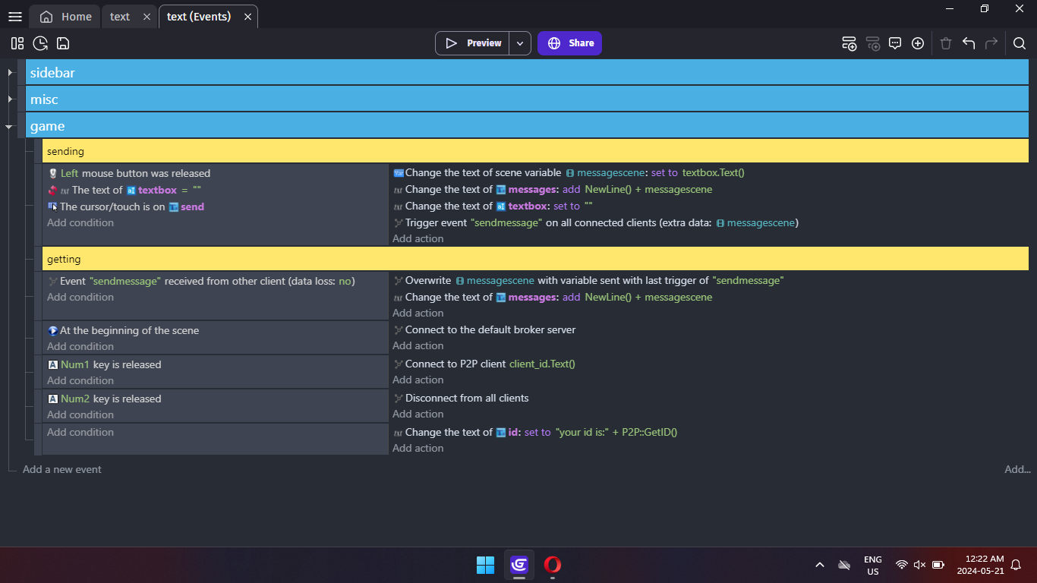Click the save project icon
Viewport: 1037px width, 583px height.
(63, 43)
